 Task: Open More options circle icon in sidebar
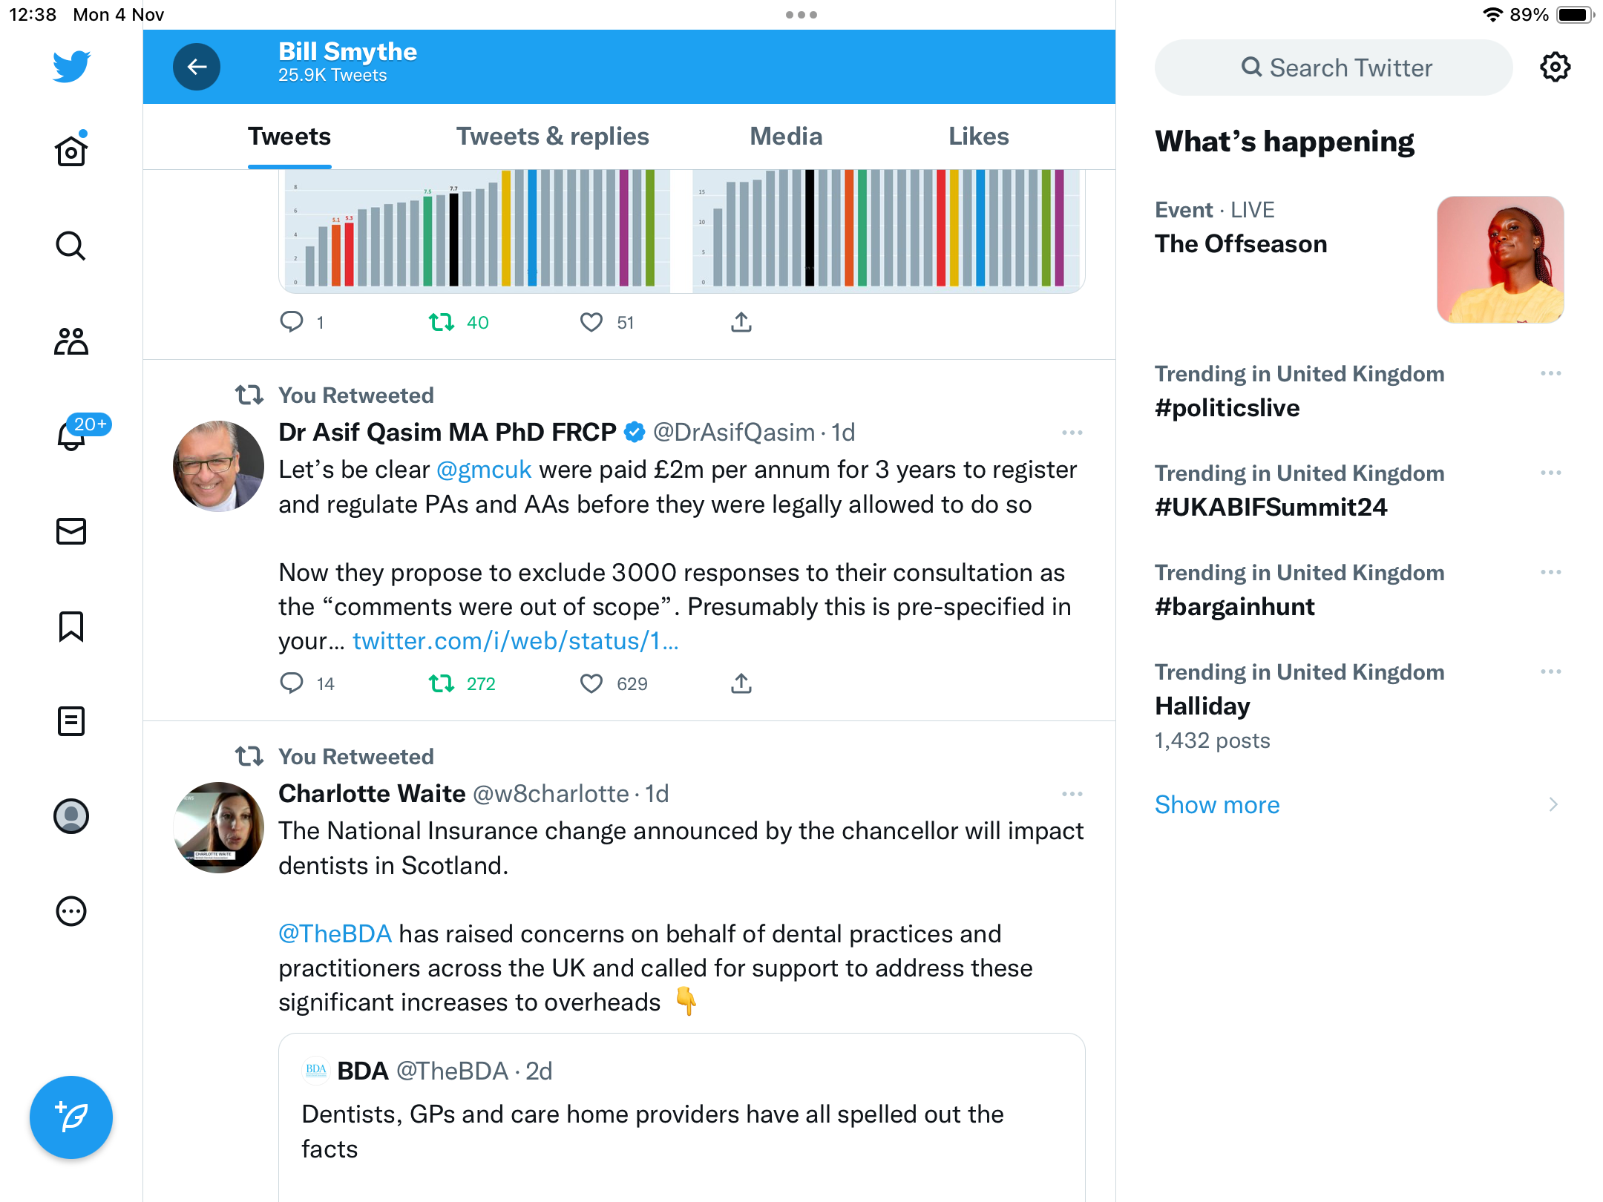71,911
